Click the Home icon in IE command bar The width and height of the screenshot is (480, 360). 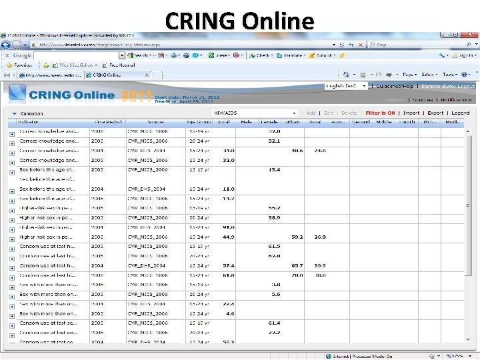coord(346,75)
